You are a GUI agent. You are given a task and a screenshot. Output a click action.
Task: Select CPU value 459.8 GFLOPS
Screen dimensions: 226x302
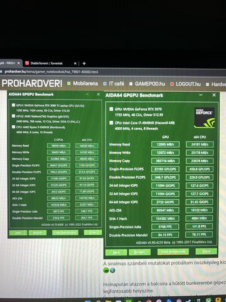tap(200, 169)
